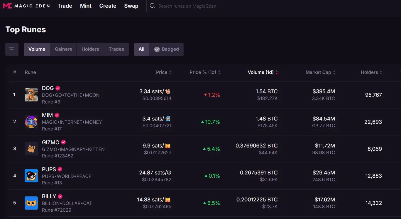
Task: Click the DOG rune avatar image
Action: pyautogui.click(x=31, y=95)
